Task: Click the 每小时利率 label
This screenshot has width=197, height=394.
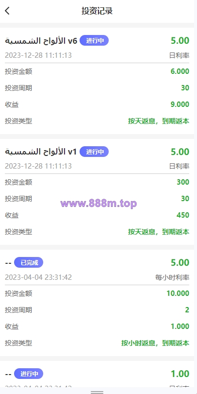Action: (x=172, y=277)
